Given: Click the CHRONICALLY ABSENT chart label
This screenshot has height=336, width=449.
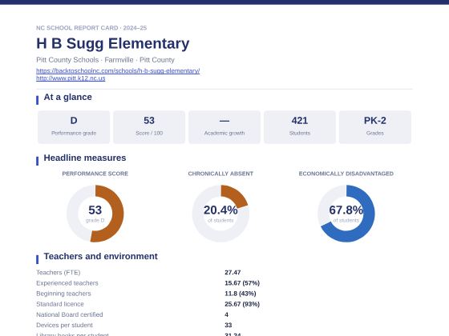Looking at the screenshot, I should 220,174.
